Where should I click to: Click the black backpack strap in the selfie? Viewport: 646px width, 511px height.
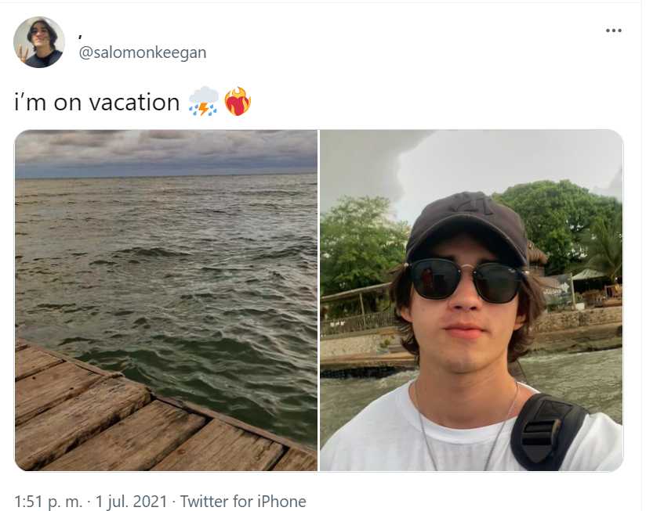coord(549,430)
